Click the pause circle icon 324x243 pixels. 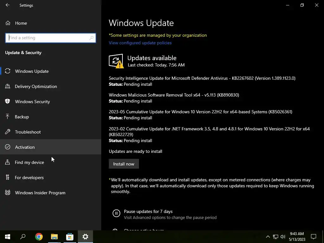[x=116, y=213]
